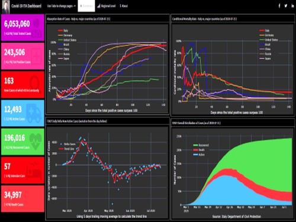Click the Germany orange legend swatch, absorption chart
The height and width of the screenshot is (222, 296).
tap(60, 36)
